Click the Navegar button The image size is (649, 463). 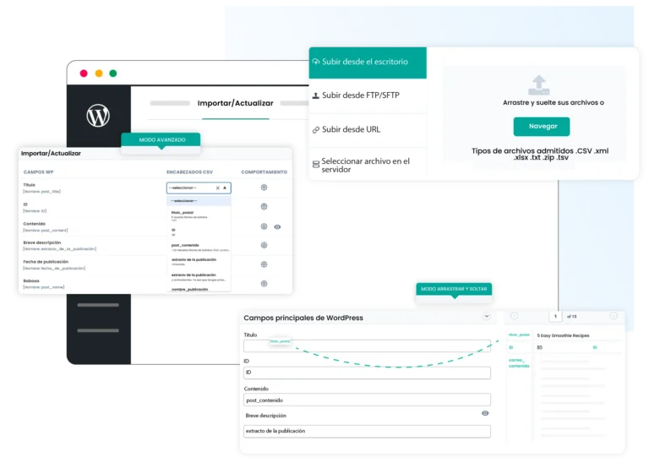tap(542, 126)
